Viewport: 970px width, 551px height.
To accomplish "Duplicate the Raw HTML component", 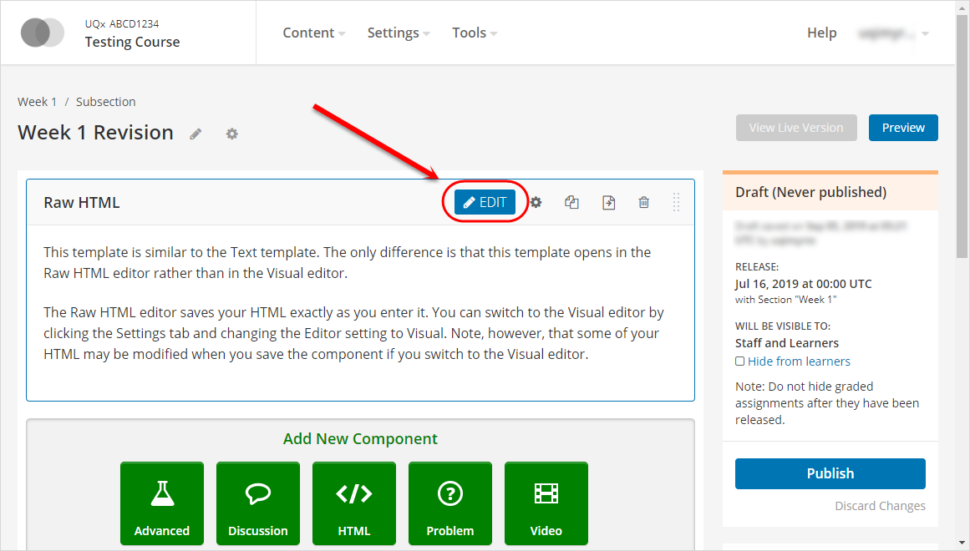I will 571,202.
